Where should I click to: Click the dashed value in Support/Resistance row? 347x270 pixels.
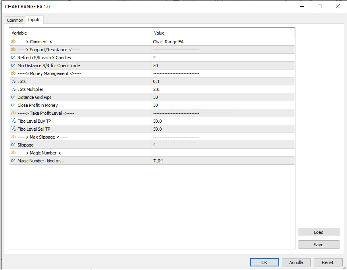pyautogui.click(x=176, y=50)
